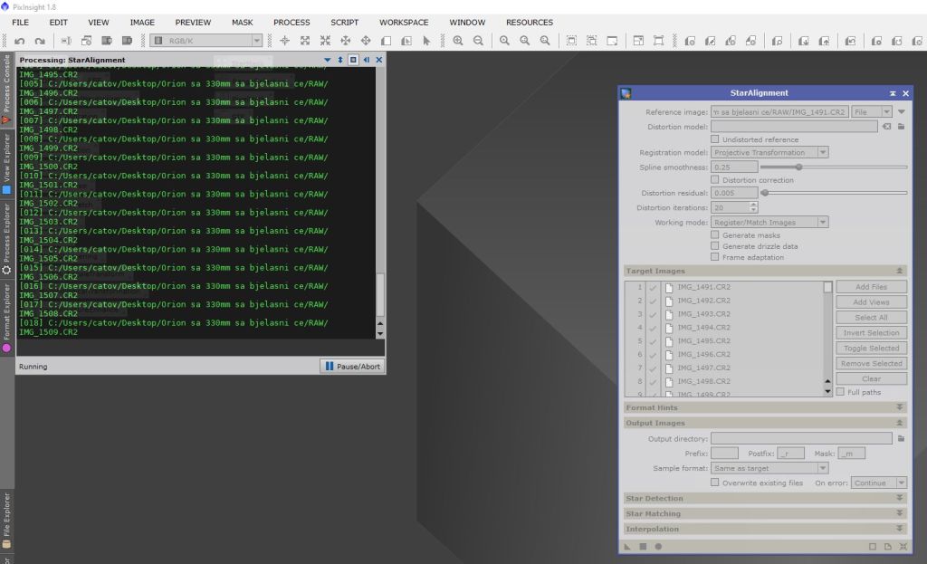Click the Reset icon at StarAlignment bottom right
Image resolution: width=927 pixels, height=564 pixels.
click(903, 547)
